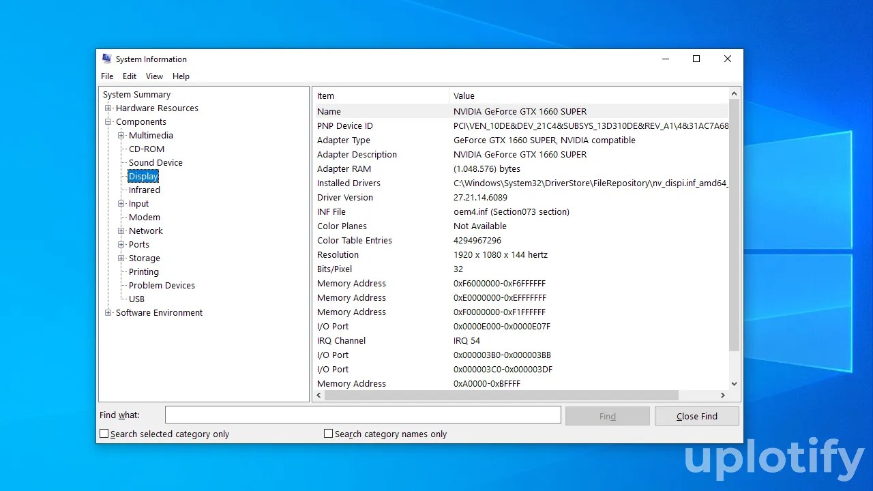This screenshot has width=873, height=491.
Task: Select the Infrared category
Action: (x=145, y=190)
